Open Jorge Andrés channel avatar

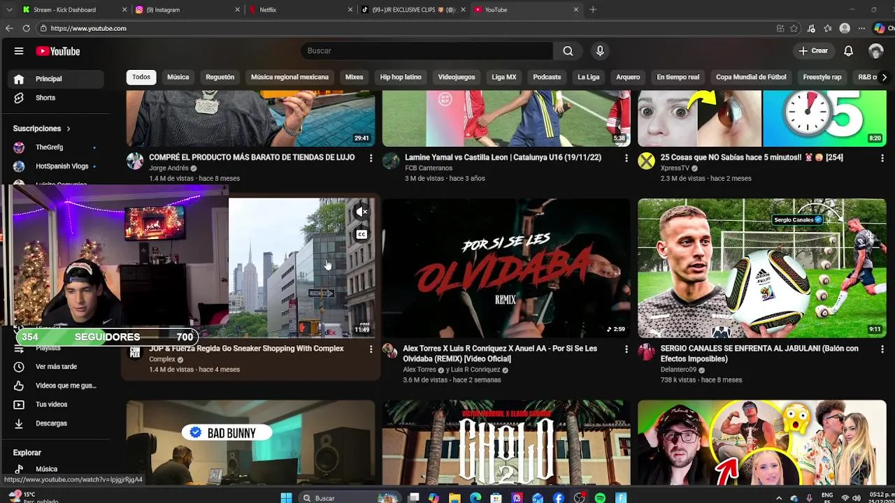tap(135, 161)
